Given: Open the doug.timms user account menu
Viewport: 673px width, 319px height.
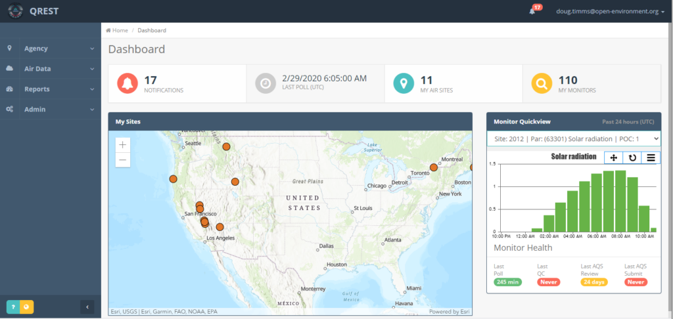Looking at the screenshot, I should click(611, 12).
